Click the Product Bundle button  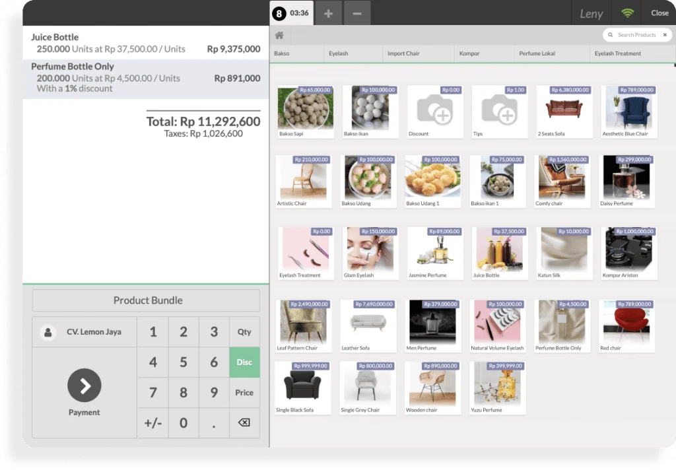point(147,300)
